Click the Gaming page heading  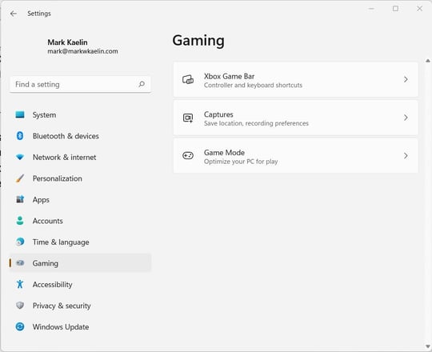[198, 41]
